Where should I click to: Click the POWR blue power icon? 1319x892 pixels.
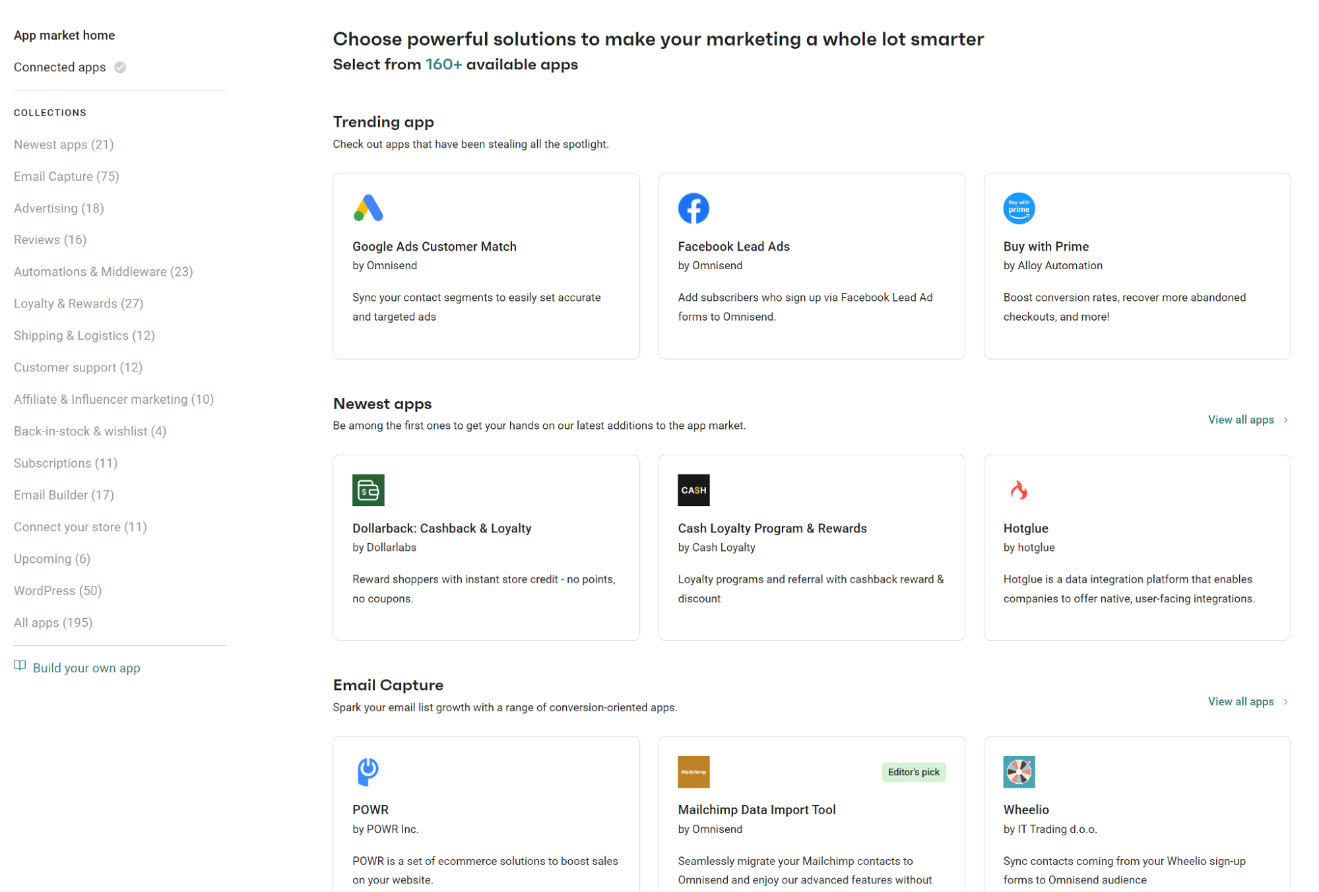coord(368,771)
